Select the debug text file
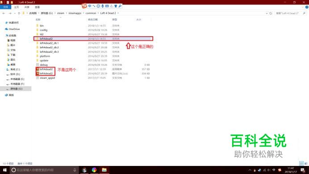The image size is (309, 174). (44, 65)
